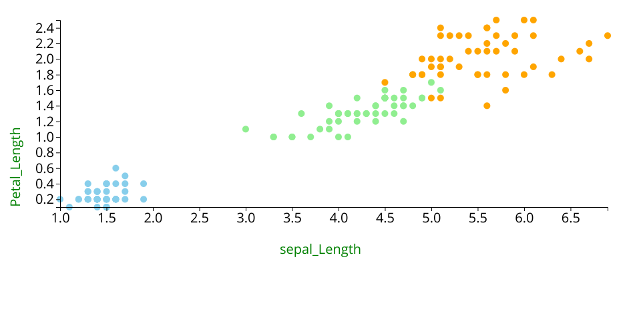
Task: Click the sepal_Length x-axis title
Action: 320,250
